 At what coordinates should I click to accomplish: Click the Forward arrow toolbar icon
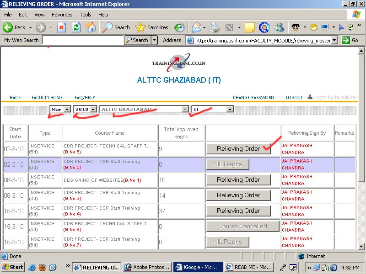coord(41,27)
